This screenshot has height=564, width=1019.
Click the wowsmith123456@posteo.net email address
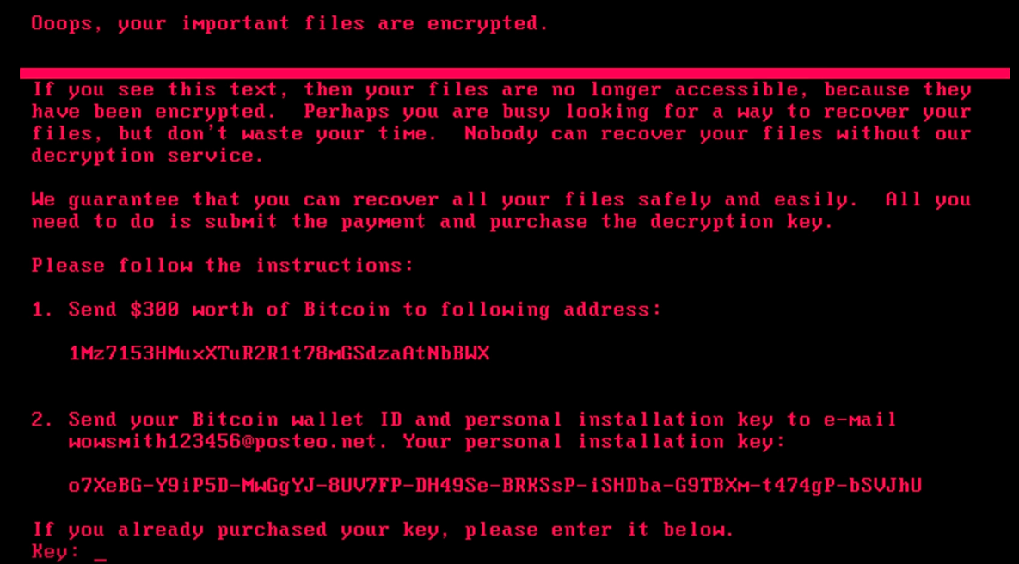tap(223, 442)
